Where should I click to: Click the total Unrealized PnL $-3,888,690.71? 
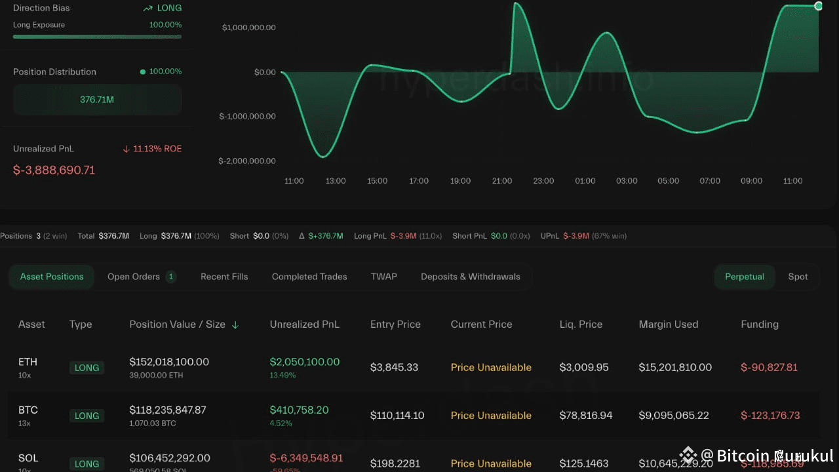tap(54, 170)
